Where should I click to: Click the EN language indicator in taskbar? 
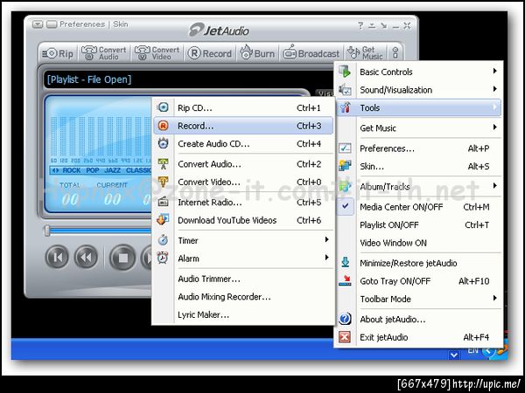click(473, 350)
